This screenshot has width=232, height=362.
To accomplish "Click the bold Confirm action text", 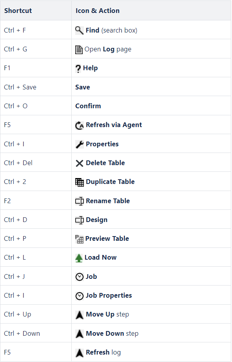I will click(88, 106).
